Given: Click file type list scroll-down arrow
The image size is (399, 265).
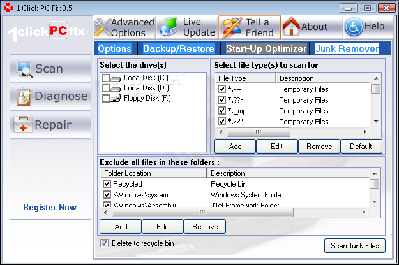Looking at the screenshot, I should [x=376, y=121].
